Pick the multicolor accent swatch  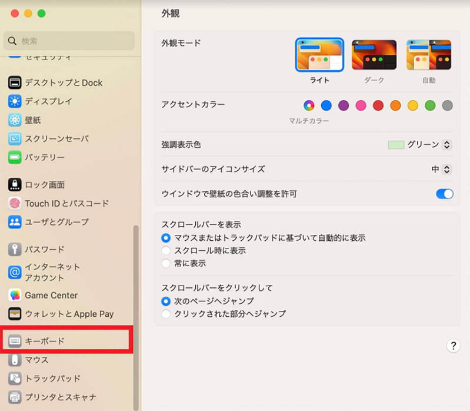pos(309,105)
